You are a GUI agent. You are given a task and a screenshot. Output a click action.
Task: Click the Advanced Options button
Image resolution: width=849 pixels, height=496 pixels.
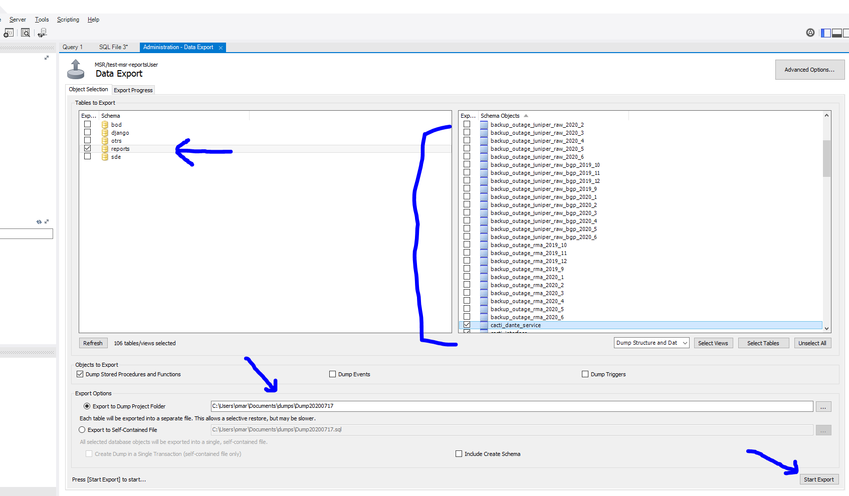[x=809, y=70]
